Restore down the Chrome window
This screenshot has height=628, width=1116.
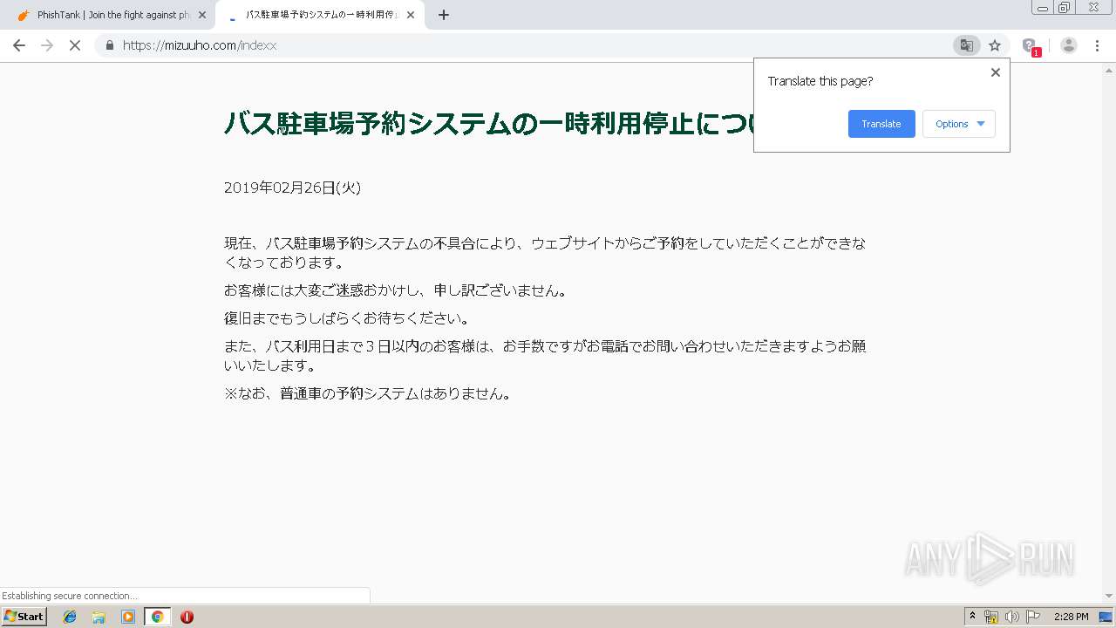[1065, 7]
